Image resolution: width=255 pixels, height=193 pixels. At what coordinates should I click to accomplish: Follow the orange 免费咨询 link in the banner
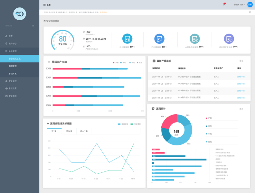(x=103, y=12)
